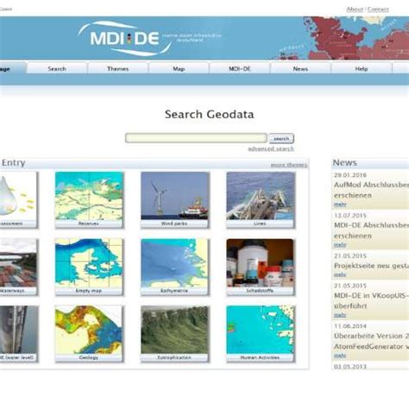The width and height of the screenshot is (409, 409).
Task: Focus the Search Geodata input field
Action: [x=196, y=138]
